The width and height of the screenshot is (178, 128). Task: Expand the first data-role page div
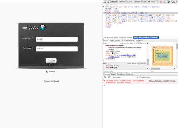pyautogui.click(x=107, y=15)
